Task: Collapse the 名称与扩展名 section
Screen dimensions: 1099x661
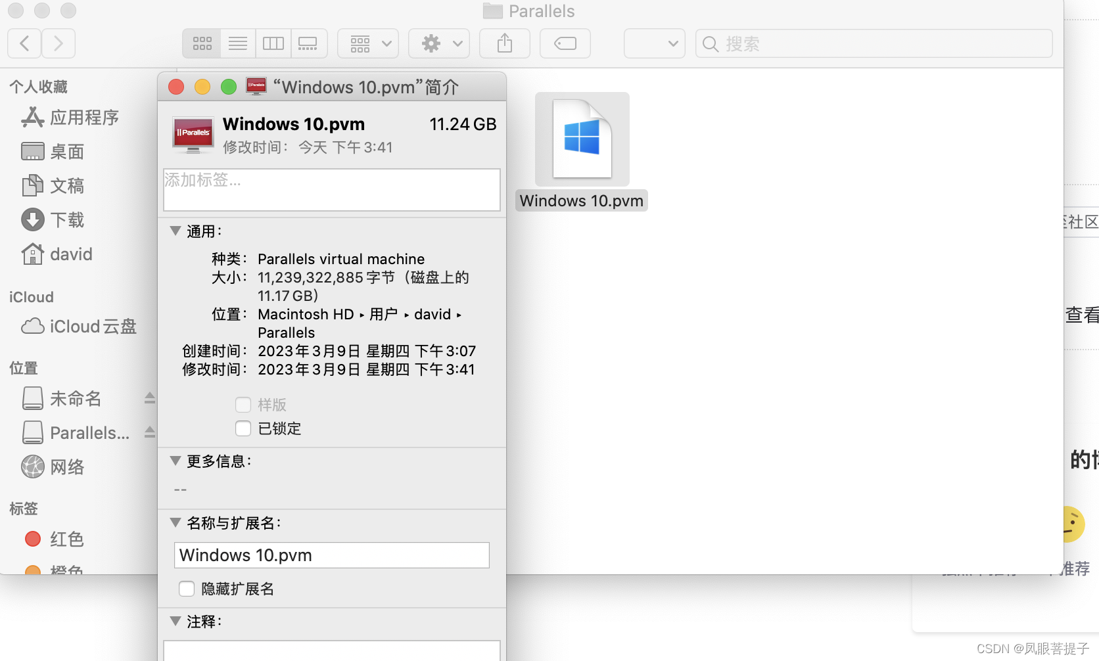Action: tap(175, 522)
